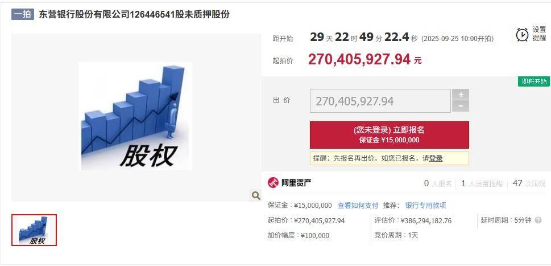Click the bid price input field

pyautogui.click(x=380, y=101)
